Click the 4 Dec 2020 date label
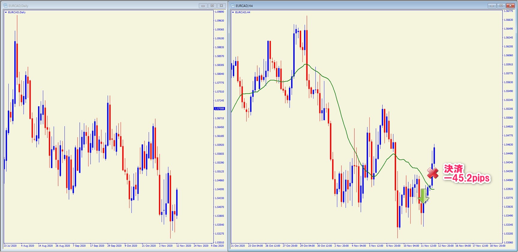Screen dimensions: 518x252 pos(217,246)
